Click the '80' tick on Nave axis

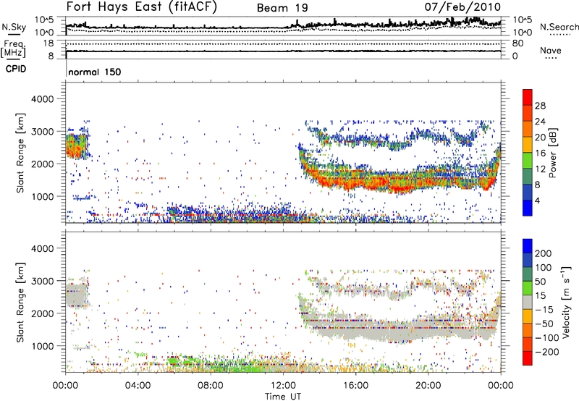click(x=517, y=43)
